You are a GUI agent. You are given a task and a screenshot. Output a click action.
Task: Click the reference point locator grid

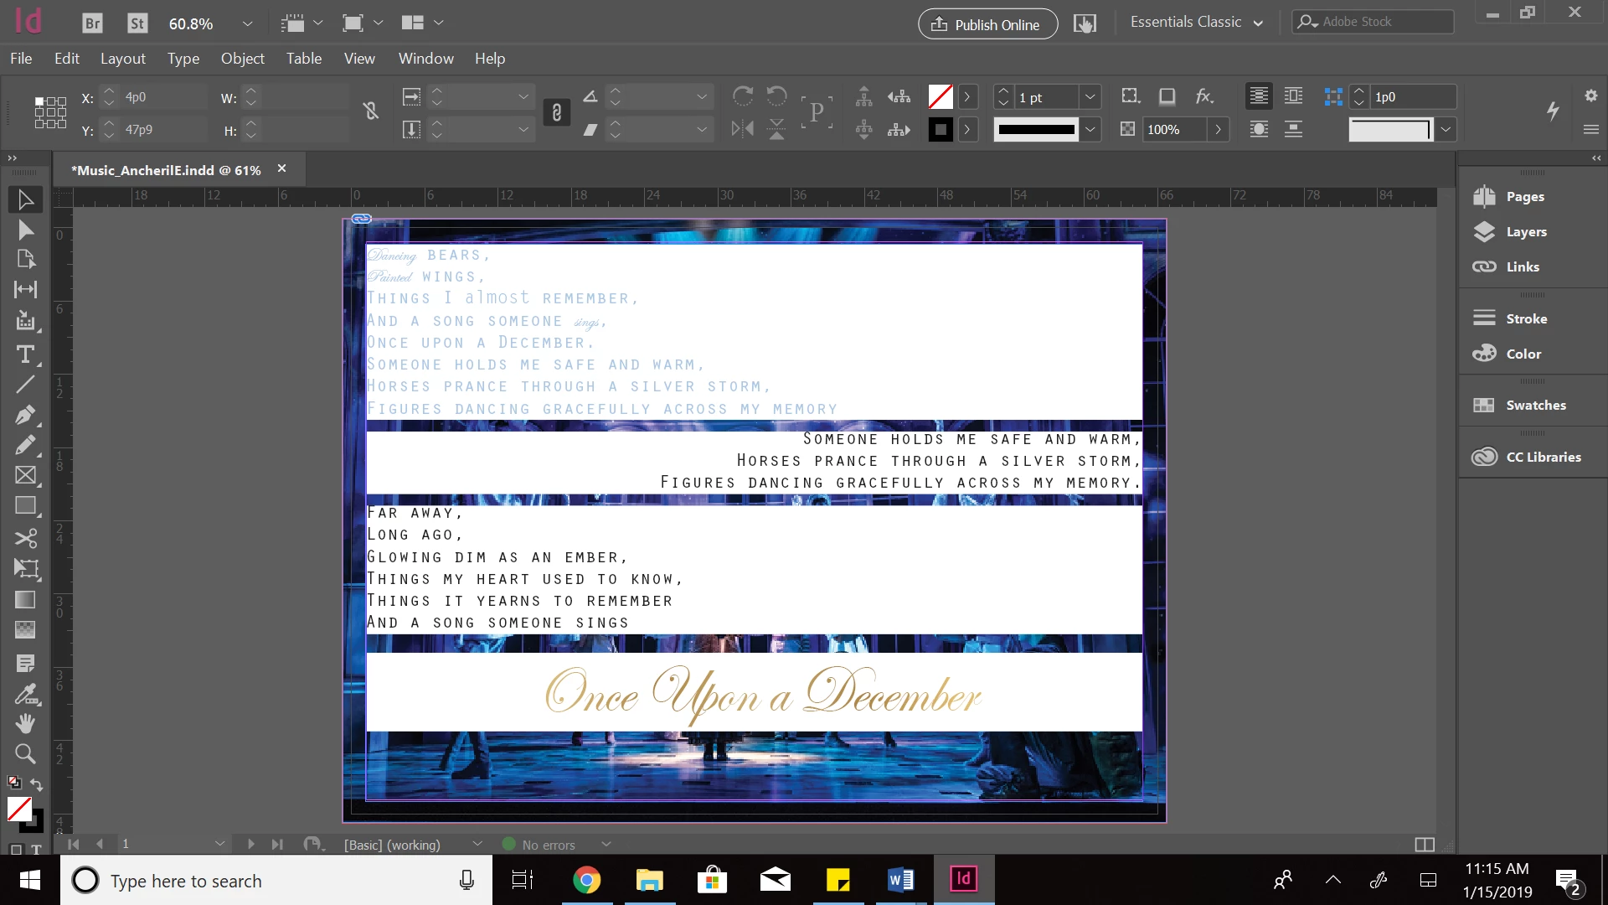(x=50, y=112)
